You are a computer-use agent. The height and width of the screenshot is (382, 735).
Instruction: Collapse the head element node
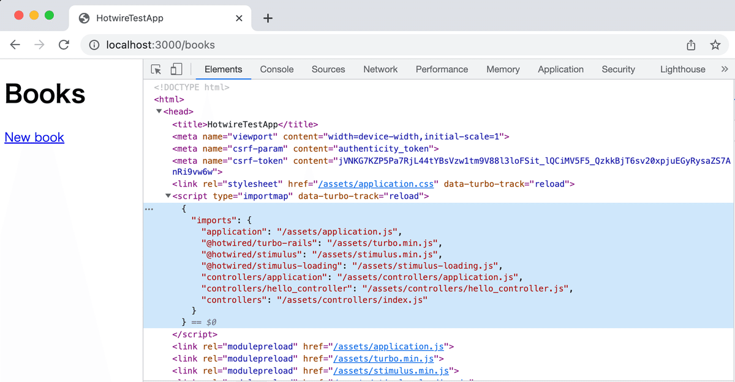pos(159,112)
